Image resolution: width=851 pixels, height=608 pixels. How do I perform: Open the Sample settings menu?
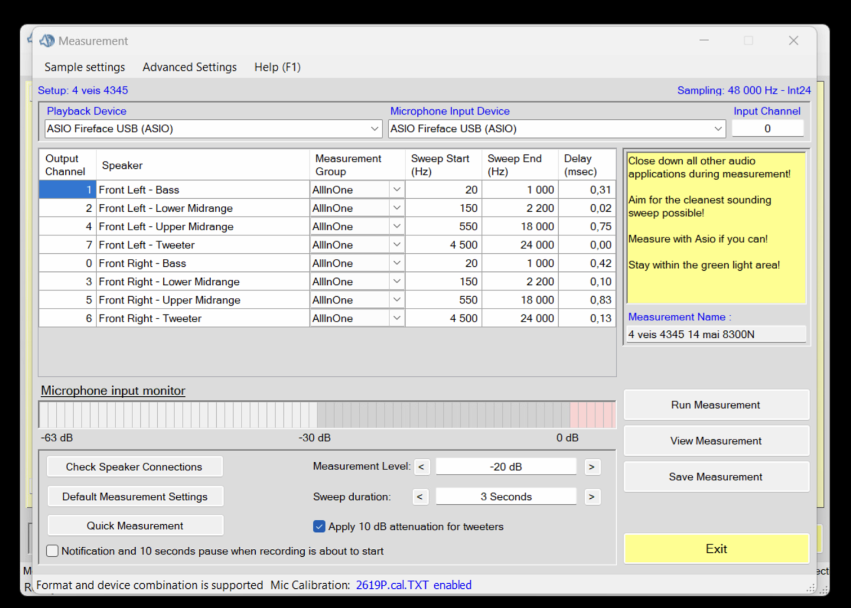(84, 67)
